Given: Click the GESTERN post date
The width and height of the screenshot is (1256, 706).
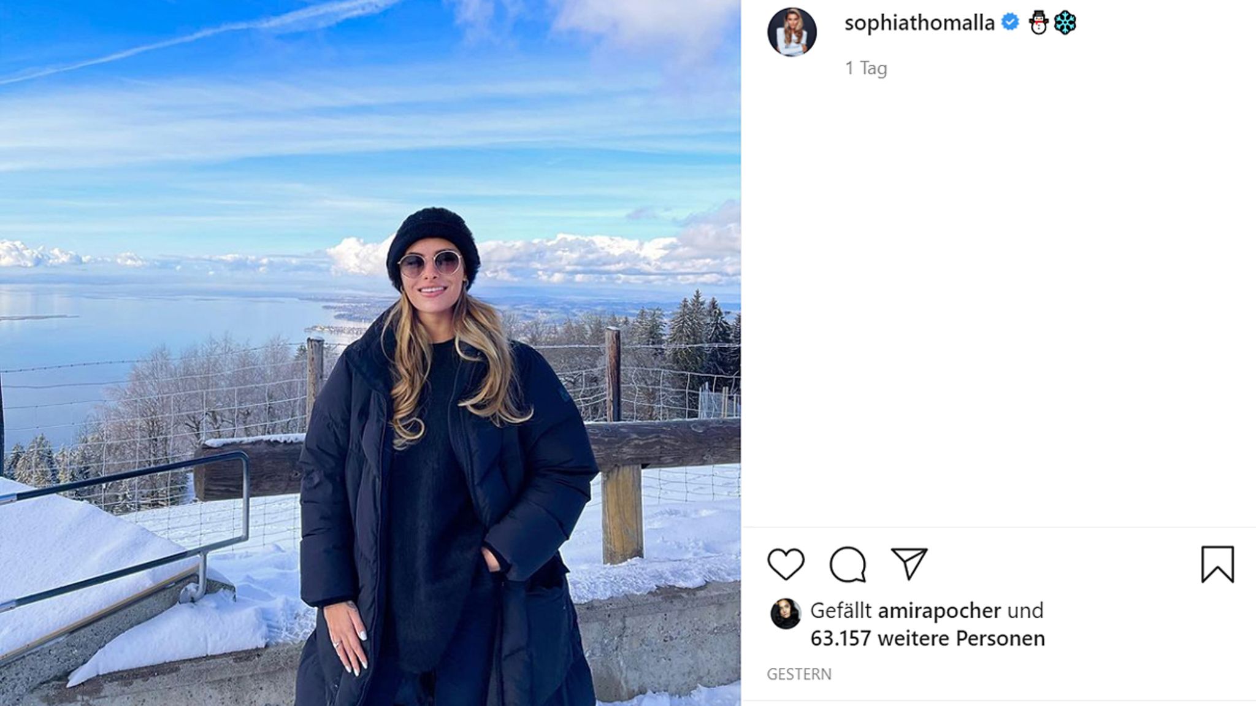Looking at the screenshot, I should pyautogui.click(x=799, y=674).
